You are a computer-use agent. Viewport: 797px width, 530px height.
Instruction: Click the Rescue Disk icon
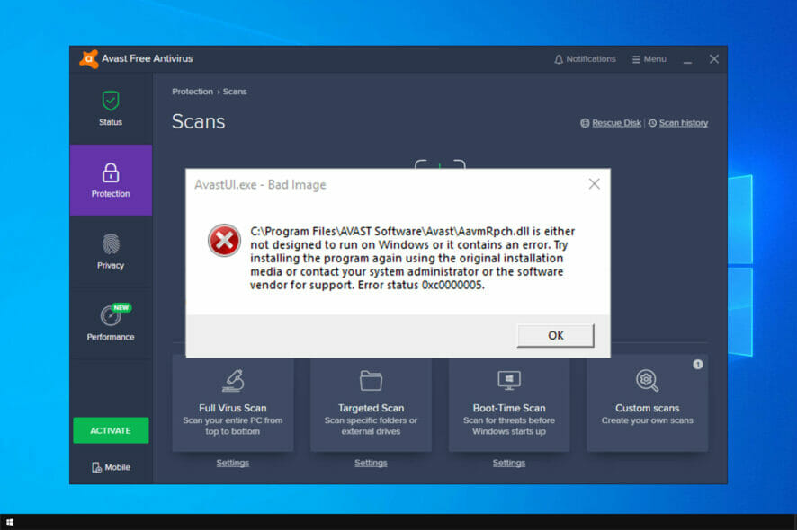pyautogui.click(x=586, y=123)
